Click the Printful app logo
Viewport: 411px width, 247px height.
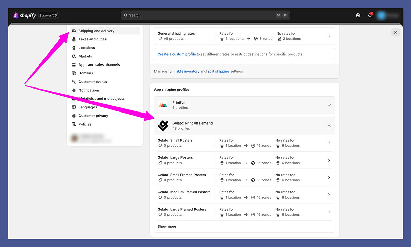point(163,105)
